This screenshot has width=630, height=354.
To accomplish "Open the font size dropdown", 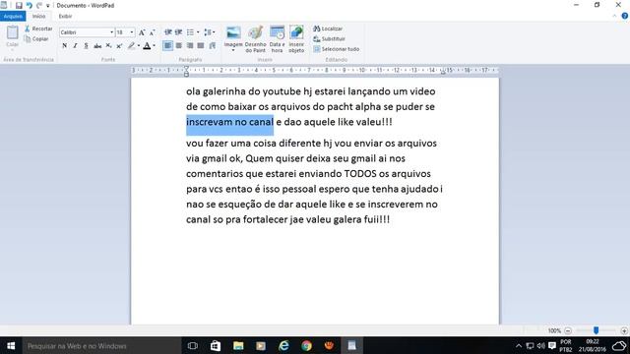I will coord(132,32).
